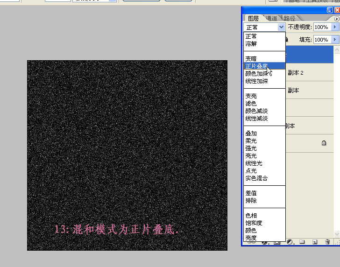Switch to the 图层 tab
This screenshot has width=340, height=267.
(253, 18)
